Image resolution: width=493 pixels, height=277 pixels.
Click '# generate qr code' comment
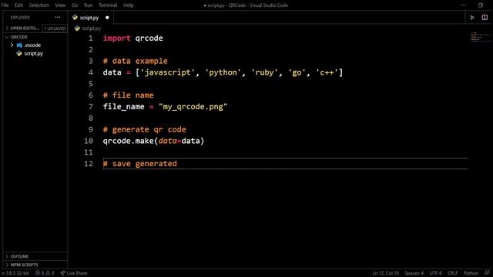coord(144,129)
